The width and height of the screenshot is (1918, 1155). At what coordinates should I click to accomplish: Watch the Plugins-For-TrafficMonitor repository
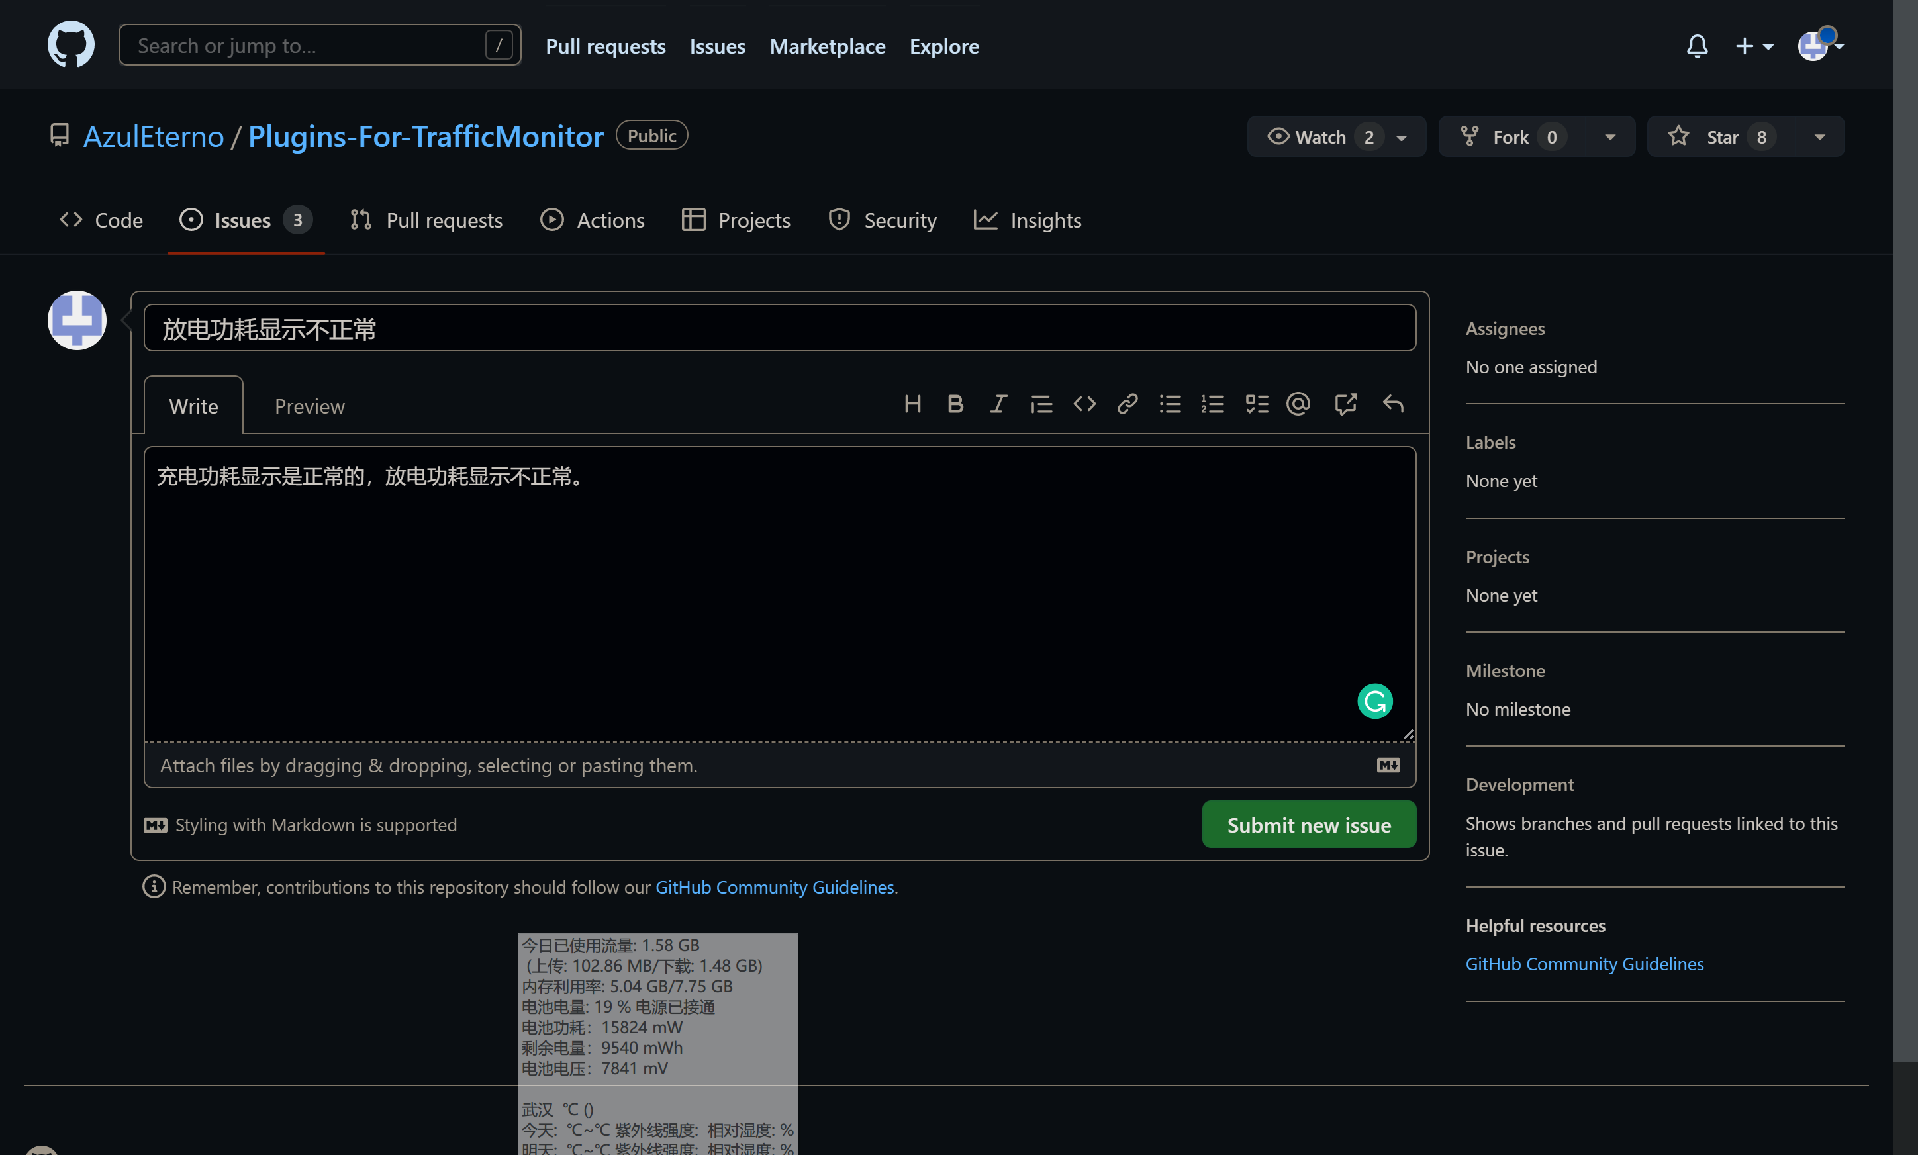click(1317, 136)
